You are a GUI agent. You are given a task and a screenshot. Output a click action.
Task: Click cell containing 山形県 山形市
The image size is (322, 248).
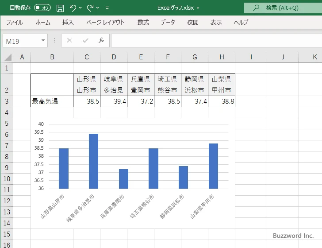87,85
